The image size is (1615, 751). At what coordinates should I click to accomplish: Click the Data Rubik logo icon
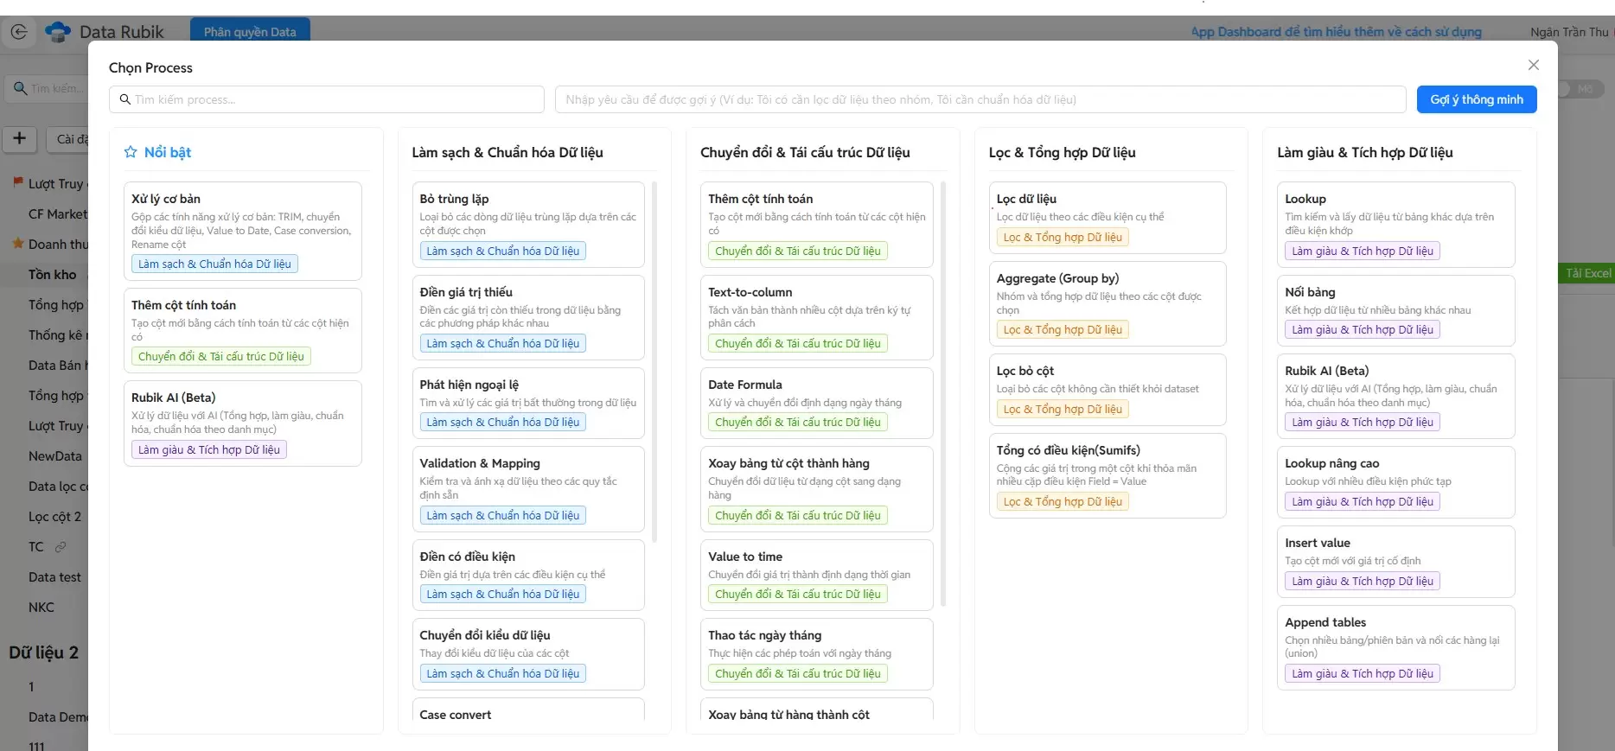click(58, 32)
